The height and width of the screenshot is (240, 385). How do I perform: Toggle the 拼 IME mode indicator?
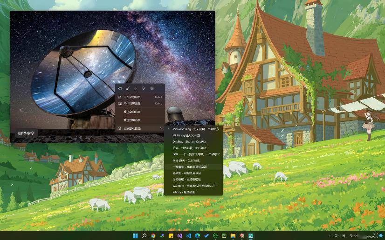(344, 236)
